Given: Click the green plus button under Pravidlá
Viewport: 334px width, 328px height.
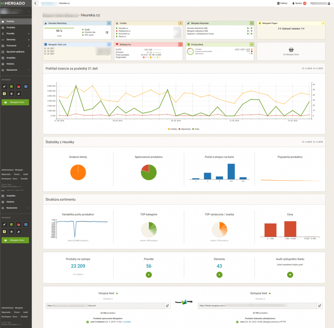Looking at the screenshot, I should (x=149, y=275).
